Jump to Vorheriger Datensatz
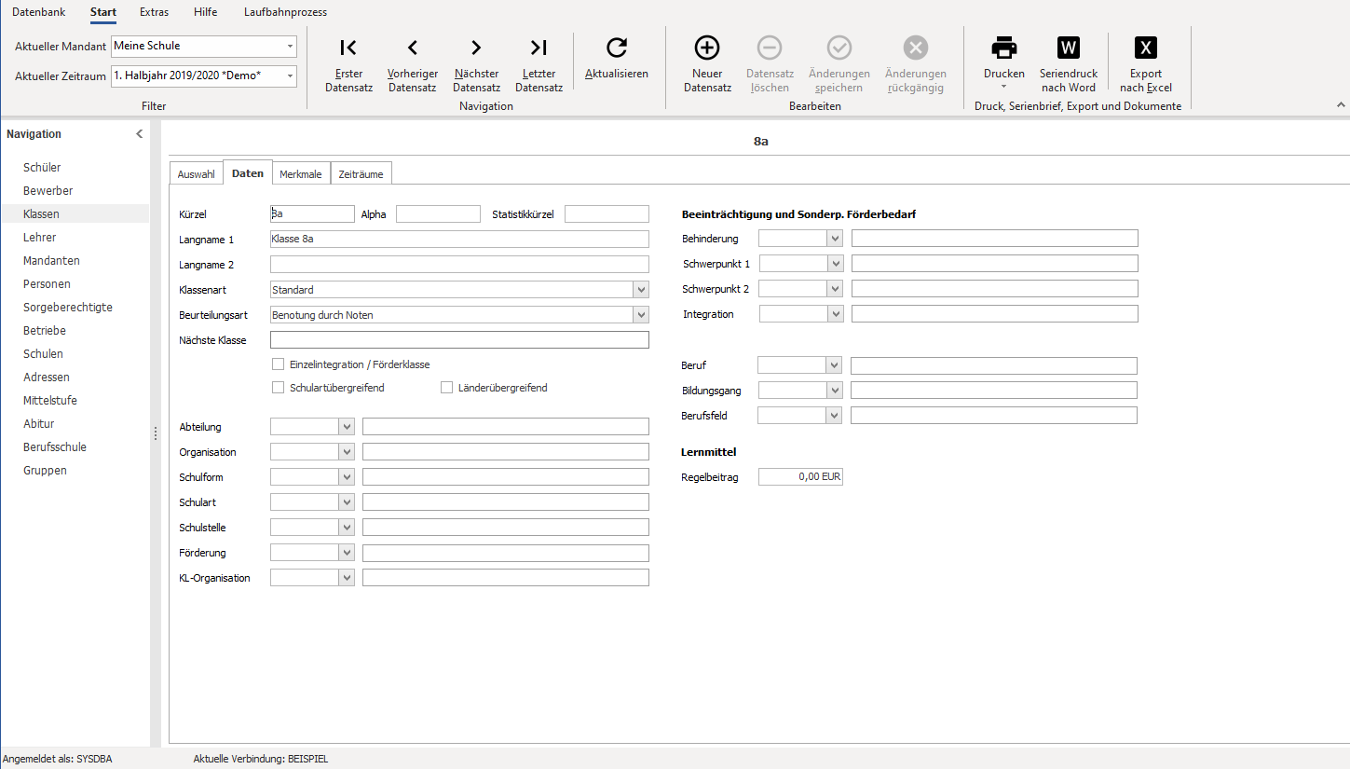The height and width of the screenshot is (769, 1350). (x=413, y=64)
